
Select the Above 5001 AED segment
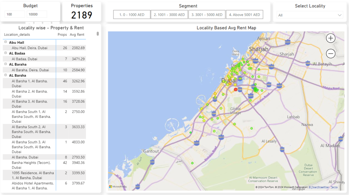pyautogui.click(x=245, y=15)
